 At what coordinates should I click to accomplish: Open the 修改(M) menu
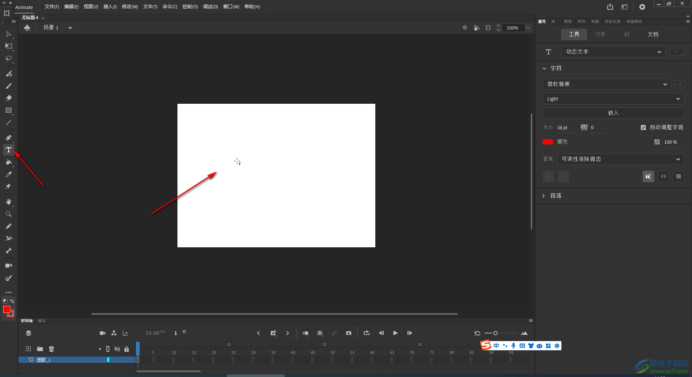130,7
